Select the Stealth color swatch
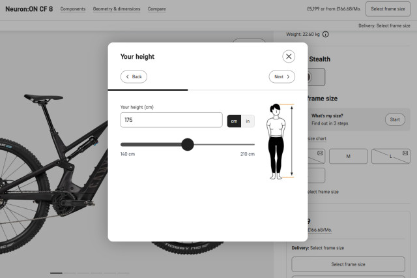417x278 pixels. point(316,77)
